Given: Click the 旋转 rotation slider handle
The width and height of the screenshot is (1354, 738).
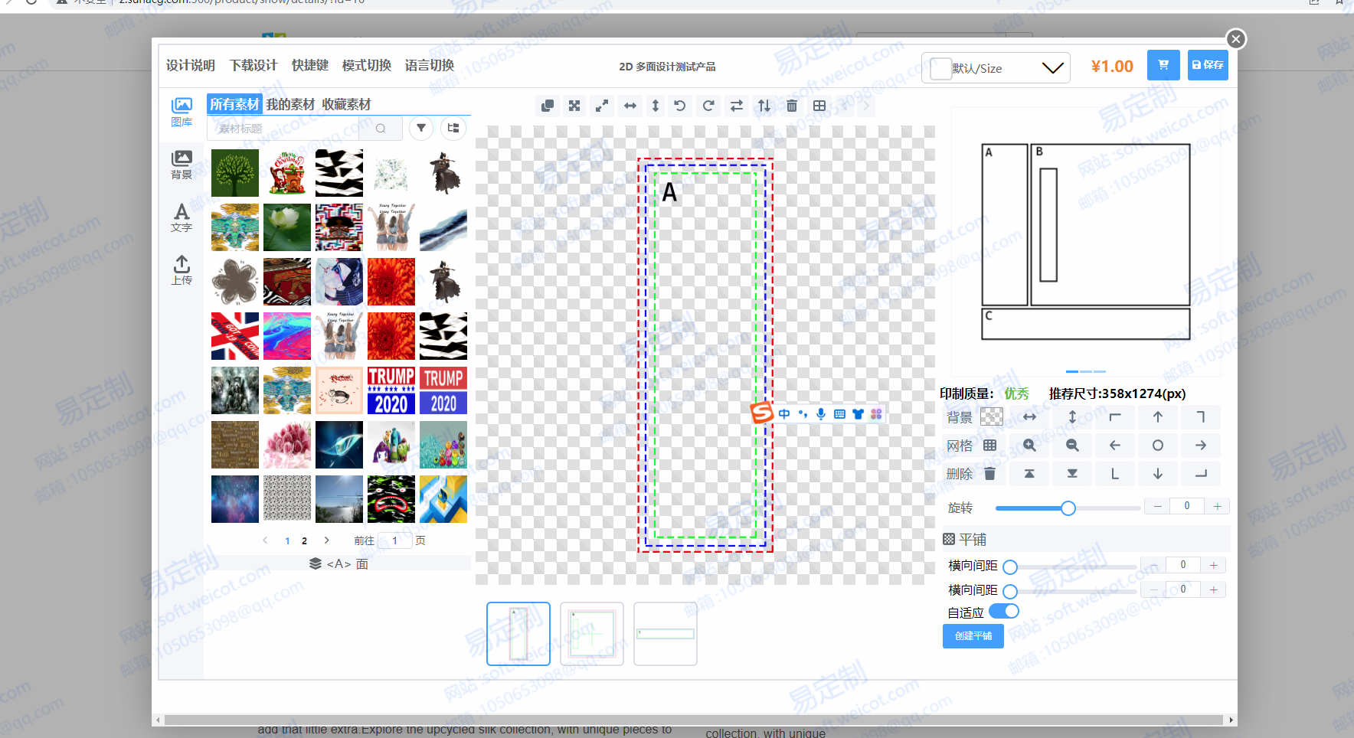Looking at the screenshot, I should pos(1068,508).
